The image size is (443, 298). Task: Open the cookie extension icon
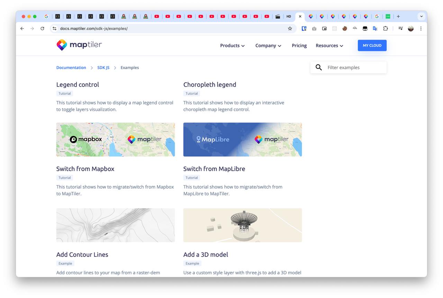(345, 29)
